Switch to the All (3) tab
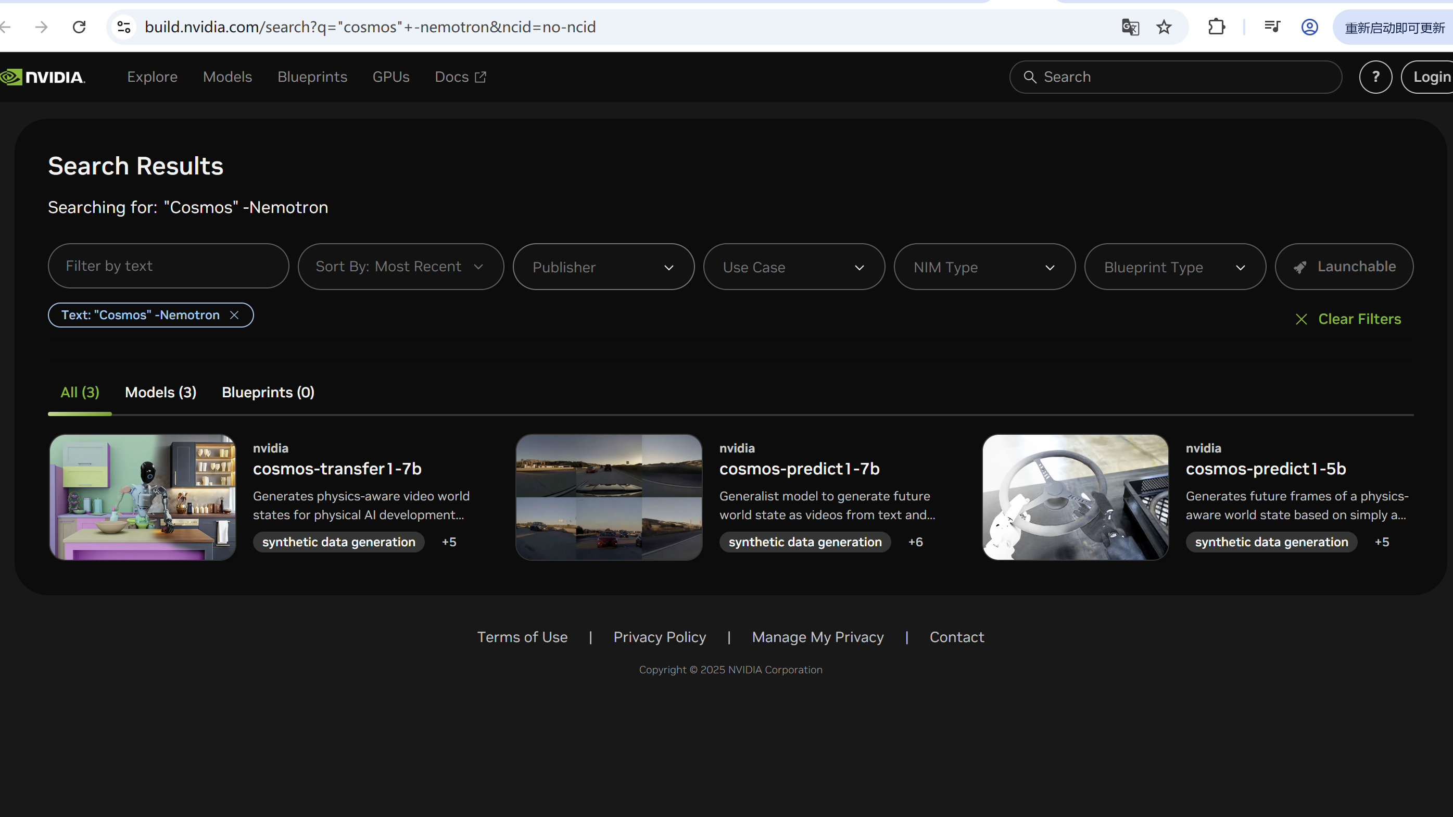The height and width of the screenshot is (817, 1453). [x=80, y=393]
